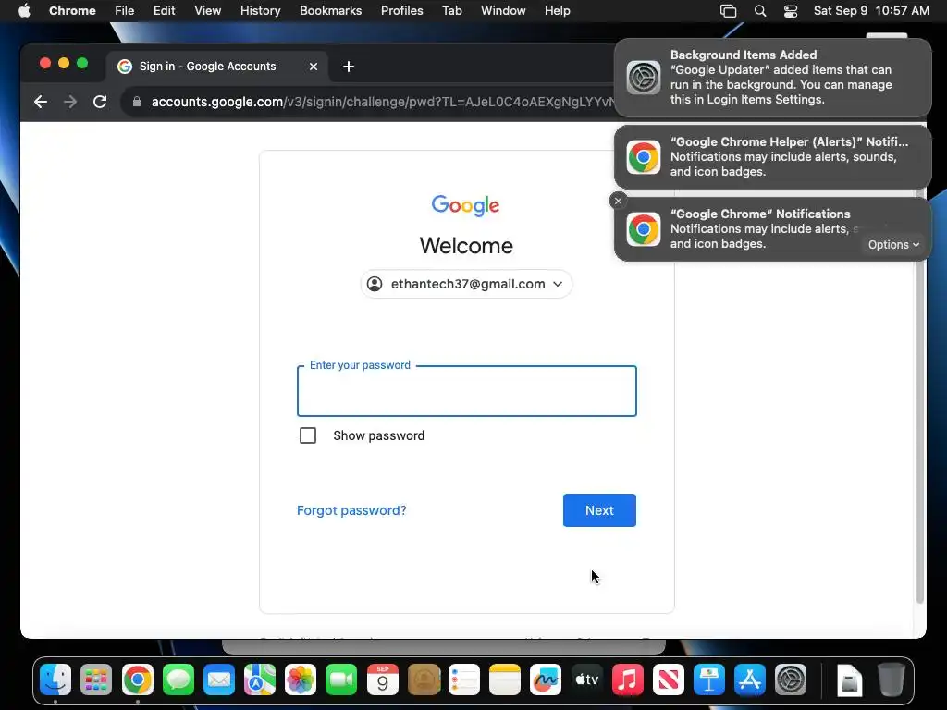Open Calendar from the dock
This screenshot has height=710, width=947.
tap(383, 680)
